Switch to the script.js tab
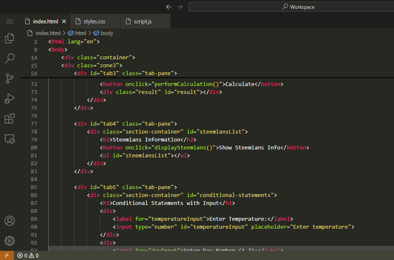This screenshot has height=260, width=394. point(143,21)
